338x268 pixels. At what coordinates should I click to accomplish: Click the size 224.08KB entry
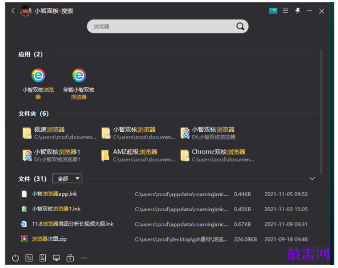[x=245, y=239]
